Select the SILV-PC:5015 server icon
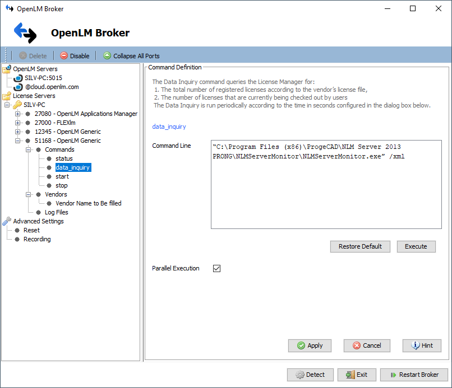Screen dimensions: 452x388 point(17,78)
